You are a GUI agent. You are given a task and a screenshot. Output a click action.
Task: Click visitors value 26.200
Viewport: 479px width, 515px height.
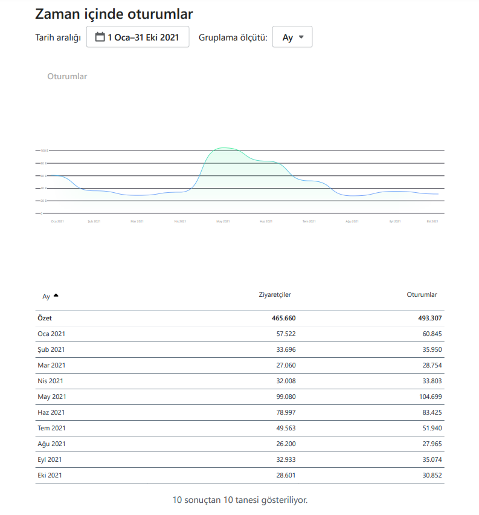tap(286, 444)
